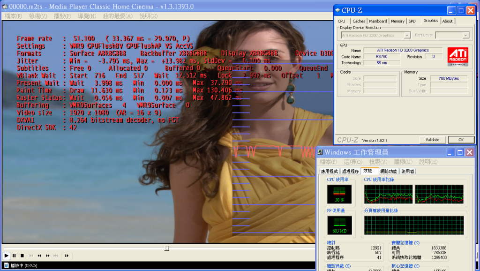
Task: Click the PF 使用量 603 MB gauge
Action: [339, 226]
